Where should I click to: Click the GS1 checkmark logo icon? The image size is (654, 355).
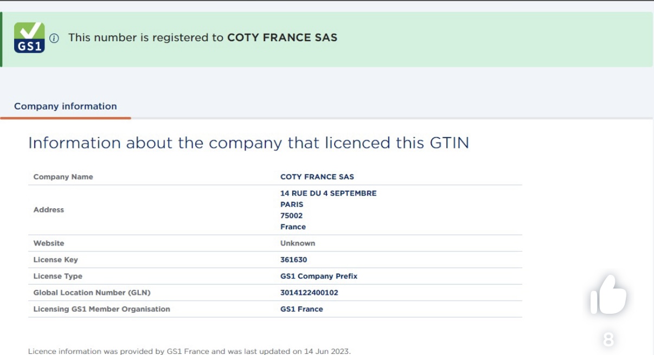click(29, 37)
